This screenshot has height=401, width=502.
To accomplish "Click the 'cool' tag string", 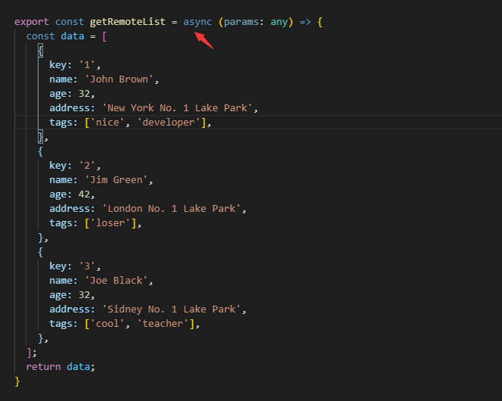I will click(x=107, y=324).
